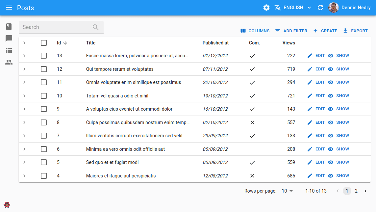
Task: Check the checkbox for post 8
Action: pos(44,122)
